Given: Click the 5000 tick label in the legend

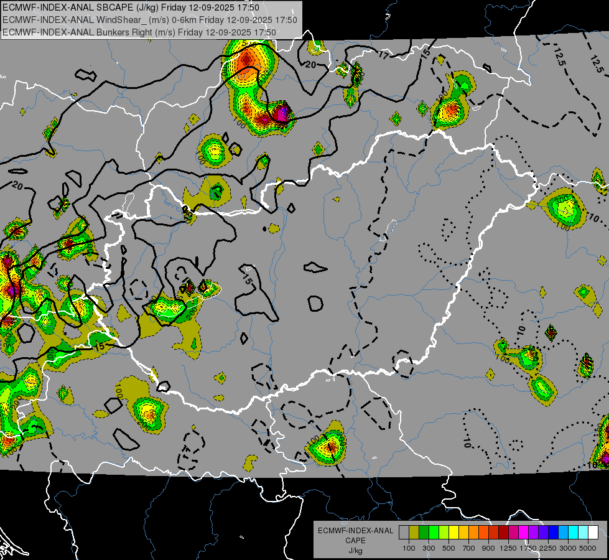Looking at the screenshot, I should [588, 548].
